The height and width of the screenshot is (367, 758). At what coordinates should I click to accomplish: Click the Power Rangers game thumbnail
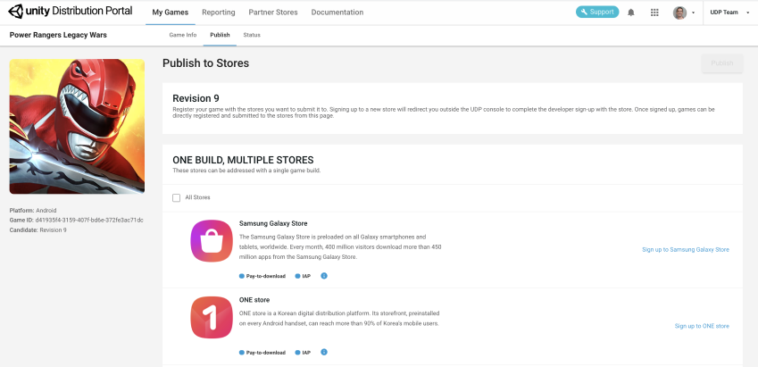point(77,126)
